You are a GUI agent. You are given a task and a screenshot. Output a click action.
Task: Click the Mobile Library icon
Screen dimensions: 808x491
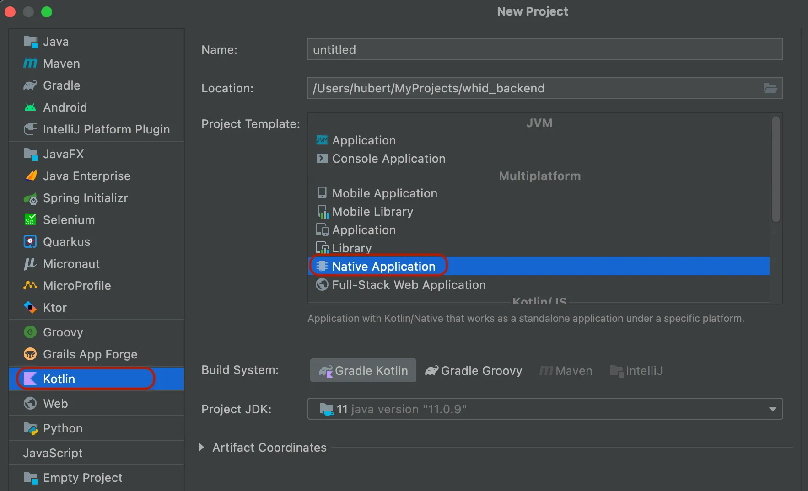click(x=323, y=212)
